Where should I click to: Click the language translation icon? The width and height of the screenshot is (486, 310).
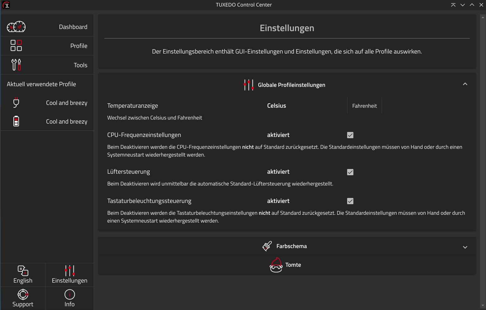[x=23, y=270]
